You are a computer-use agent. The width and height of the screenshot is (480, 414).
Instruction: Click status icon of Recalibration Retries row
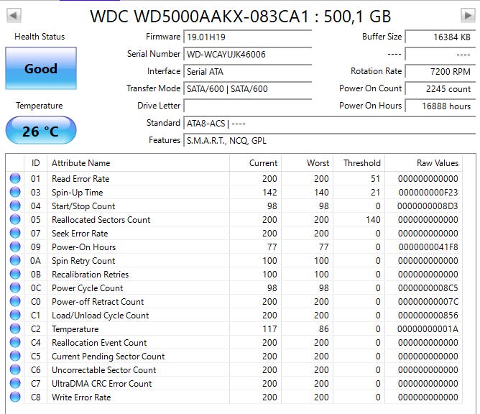click(15, 274)
